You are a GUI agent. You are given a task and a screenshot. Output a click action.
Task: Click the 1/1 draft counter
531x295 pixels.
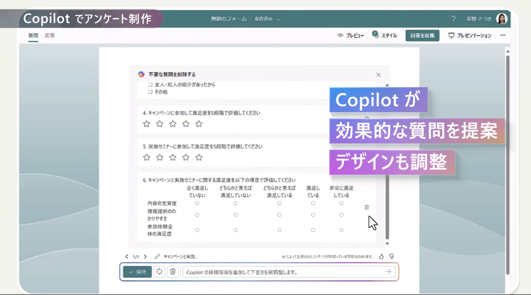click(x=136, y=257)
